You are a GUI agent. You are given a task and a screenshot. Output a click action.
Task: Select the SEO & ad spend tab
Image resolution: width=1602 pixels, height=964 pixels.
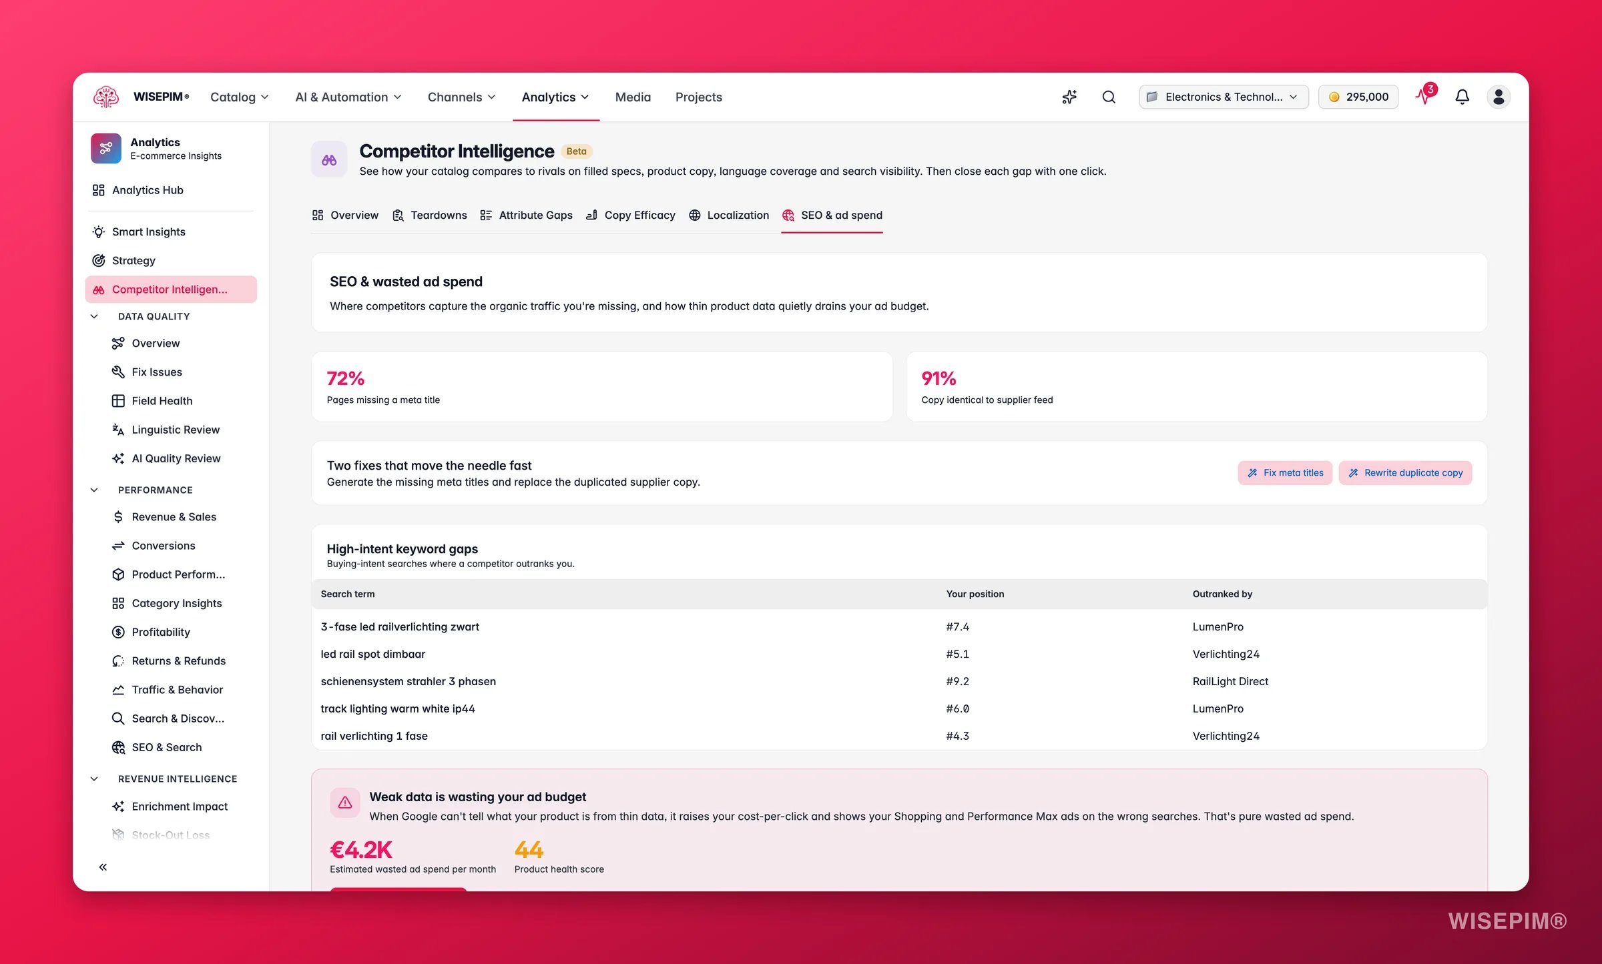(x=832, y=215)
